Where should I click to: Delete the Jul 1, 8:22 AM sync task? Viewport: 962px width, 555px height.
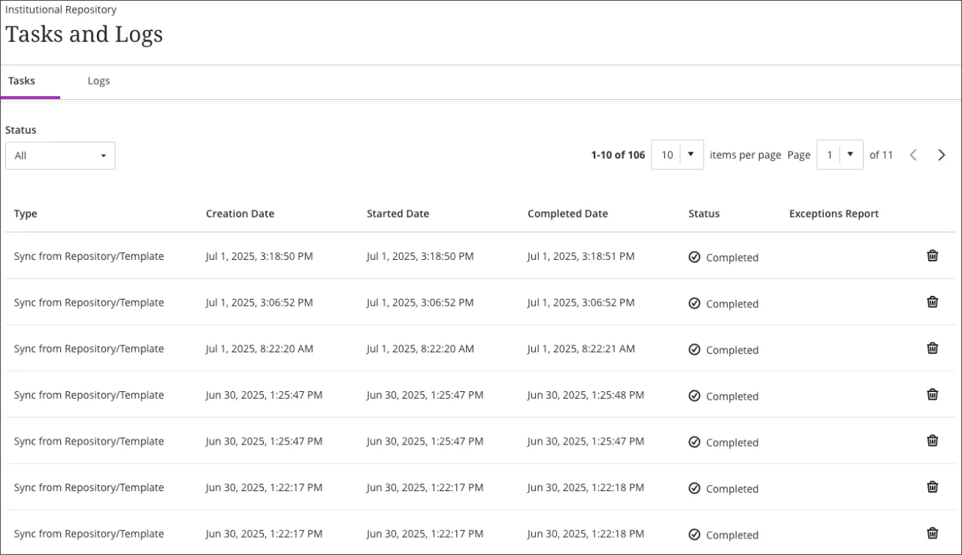(x=932, y=348)
